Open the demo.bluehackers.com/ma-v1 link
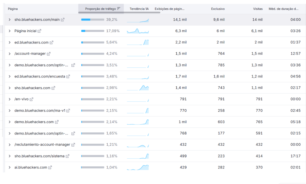The width and height of the screenshot is (306, 184). (40, 110)
